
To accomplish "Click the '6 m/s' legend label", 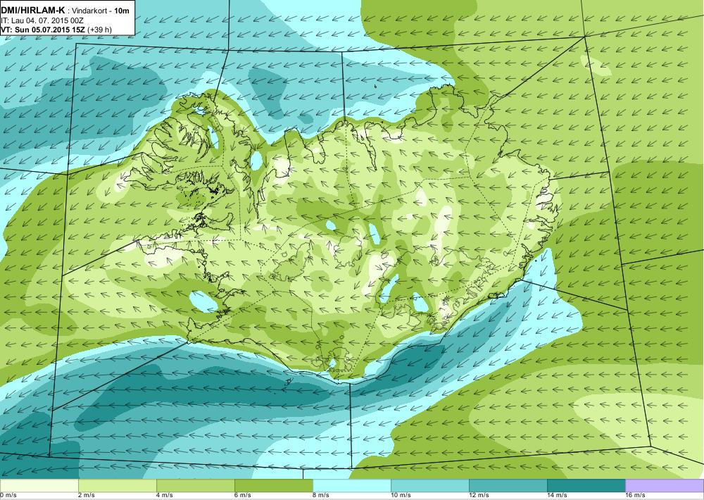I will (x=242, y=496).
